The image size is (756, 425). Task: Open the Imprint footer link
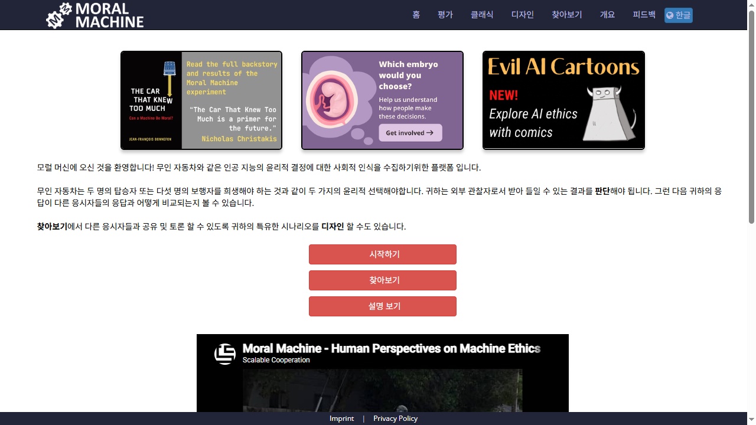(x=342, y=419)
